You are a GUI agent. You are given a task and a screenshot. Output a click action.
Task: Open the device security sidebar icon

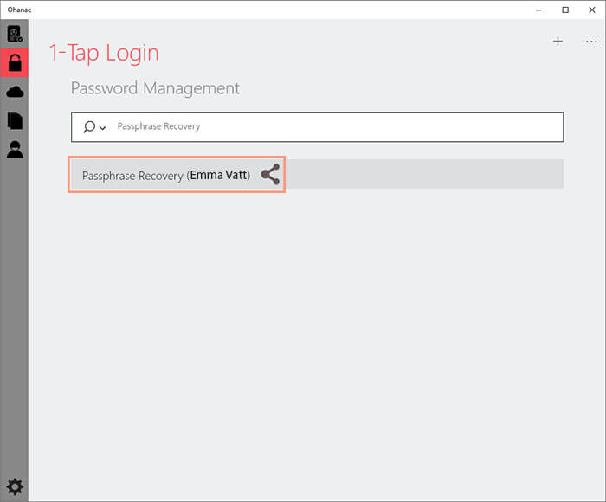(x=15, y=34)
